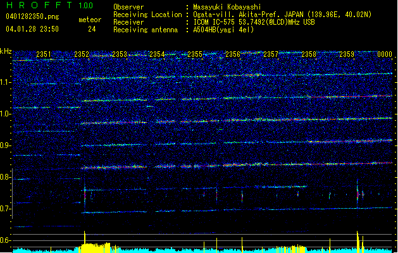Click the tall yellow power spike near 2352
The width and height of the screenshot is (398, 253).
click(x=85, y=242)
